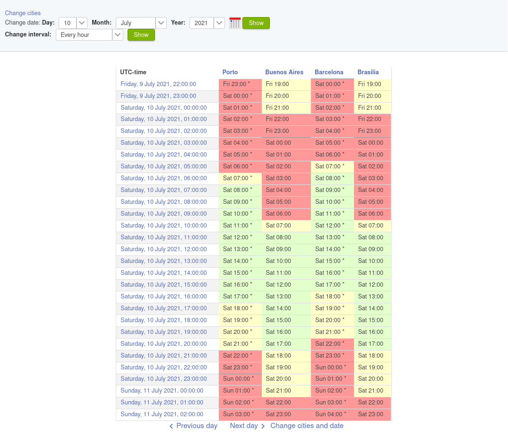Click the Friday, 9 July 2021, 22:00:00 link

point(158,84)
